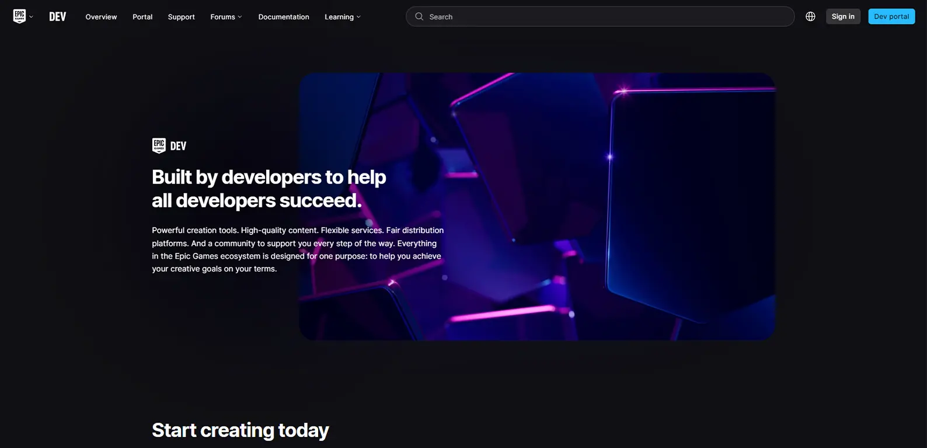Expand the Forums dropdown menu
This screenshot has height=448, width=927.
tap(226, 17)
